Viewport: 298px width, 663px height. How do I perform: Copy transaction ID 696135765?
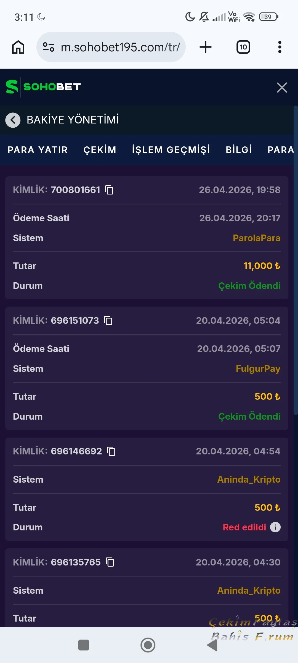(110, 562)
